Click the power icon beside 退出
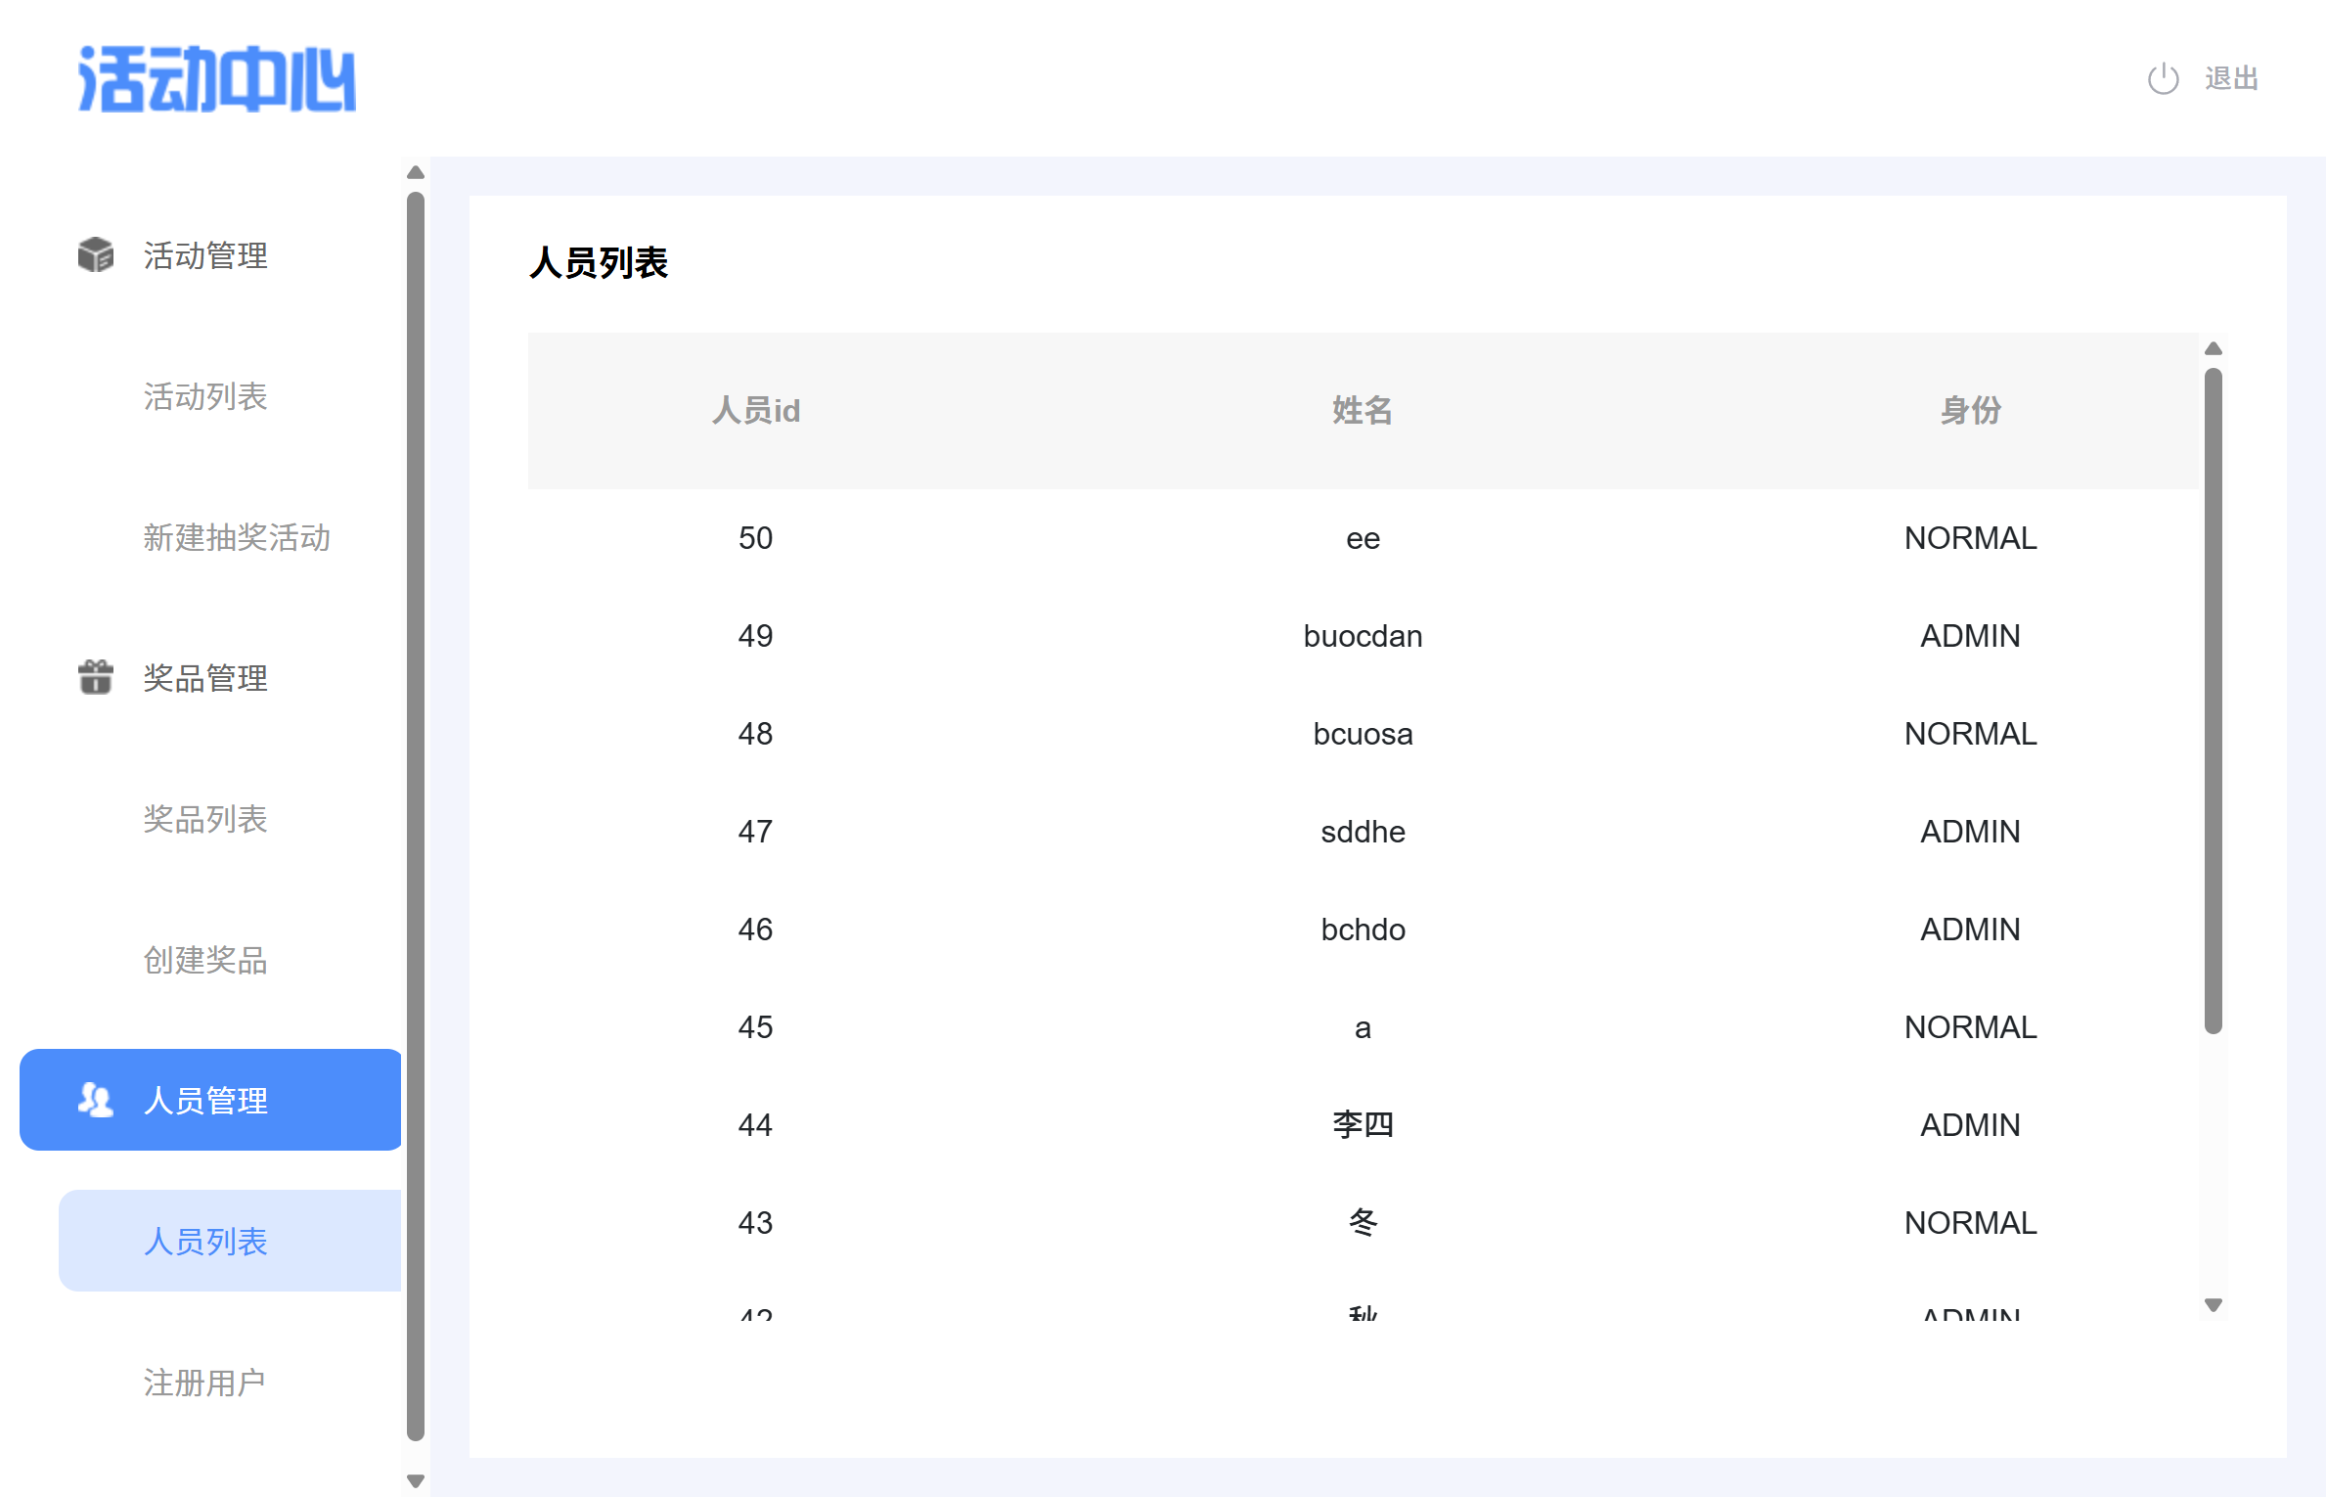The width and height of the screenshot is (2326, 1497). tap(2163, 78)
